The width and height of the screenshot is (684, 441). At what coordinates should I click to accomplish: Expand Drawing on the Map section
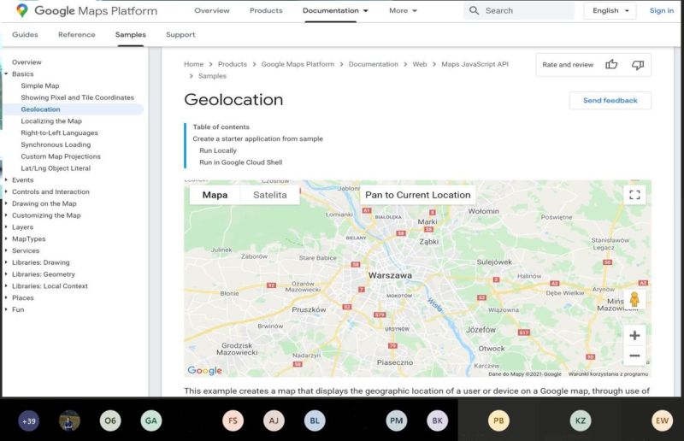coord(7,203)
